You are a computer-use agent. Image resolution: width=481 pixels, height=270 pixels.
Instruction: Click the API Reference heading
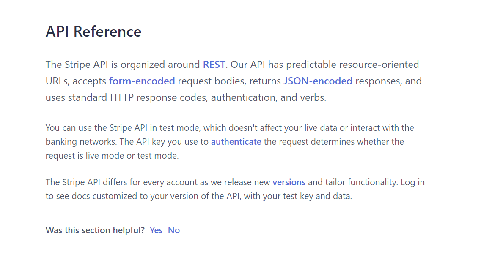point(93,32)
